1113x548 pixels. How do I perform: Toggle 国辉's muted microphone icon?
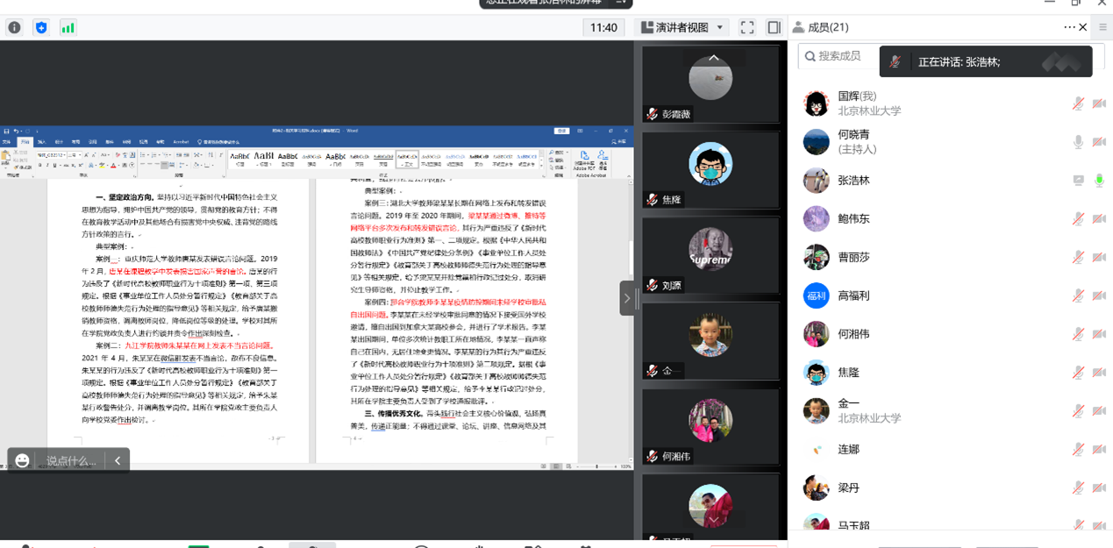click(x=1078, y=103)
